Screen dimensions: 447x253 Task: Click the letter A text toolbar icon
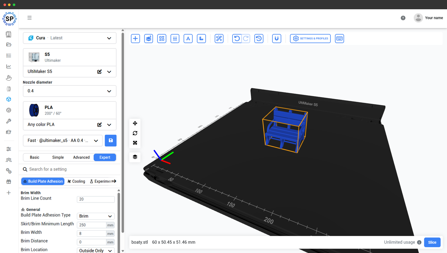(188, 39)
